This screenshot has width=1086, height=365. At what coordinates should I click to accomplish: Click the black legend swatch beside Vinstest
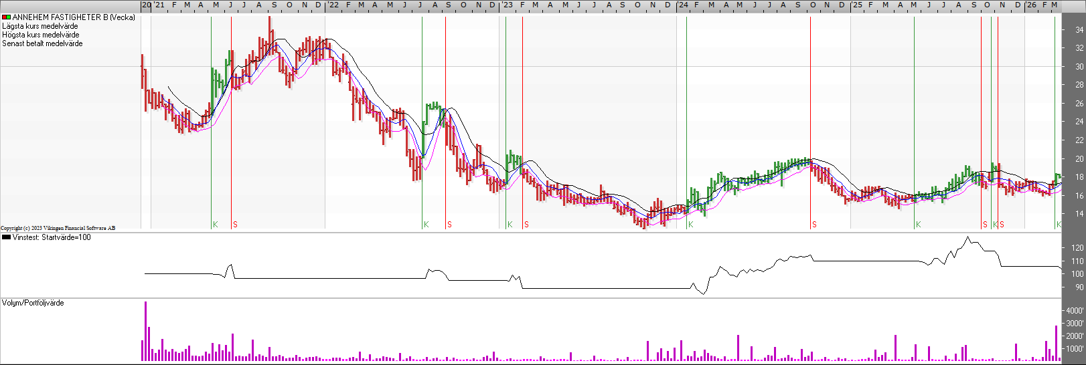pos(6,237)
